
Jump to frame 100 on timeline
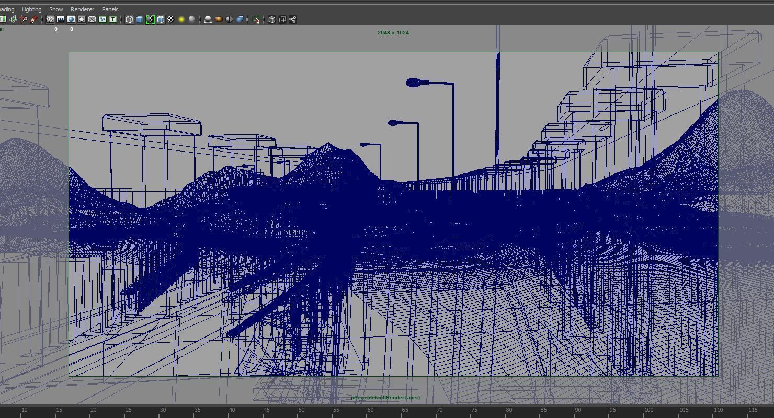point(648,410)
